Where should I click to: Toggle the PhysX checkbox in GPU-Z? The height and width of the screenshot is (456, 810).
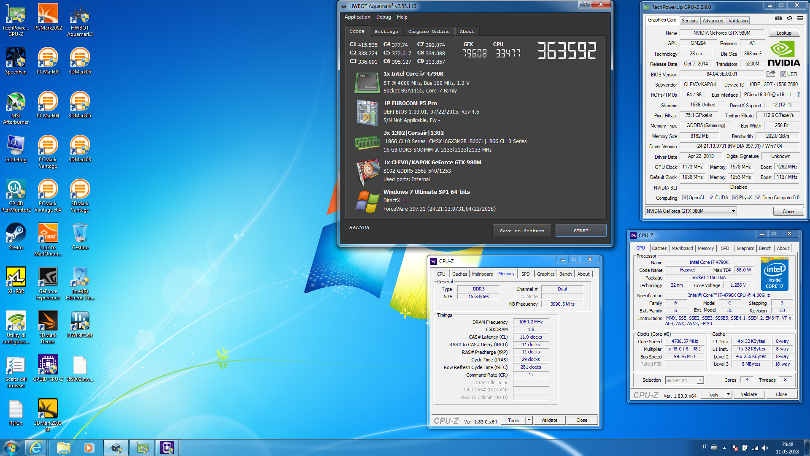[x=735, y=198]
